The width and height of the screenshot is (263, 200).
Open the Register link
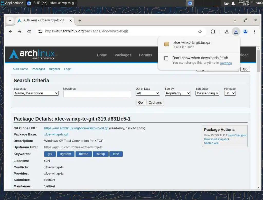pyautogui.click(x=54, y=69)
